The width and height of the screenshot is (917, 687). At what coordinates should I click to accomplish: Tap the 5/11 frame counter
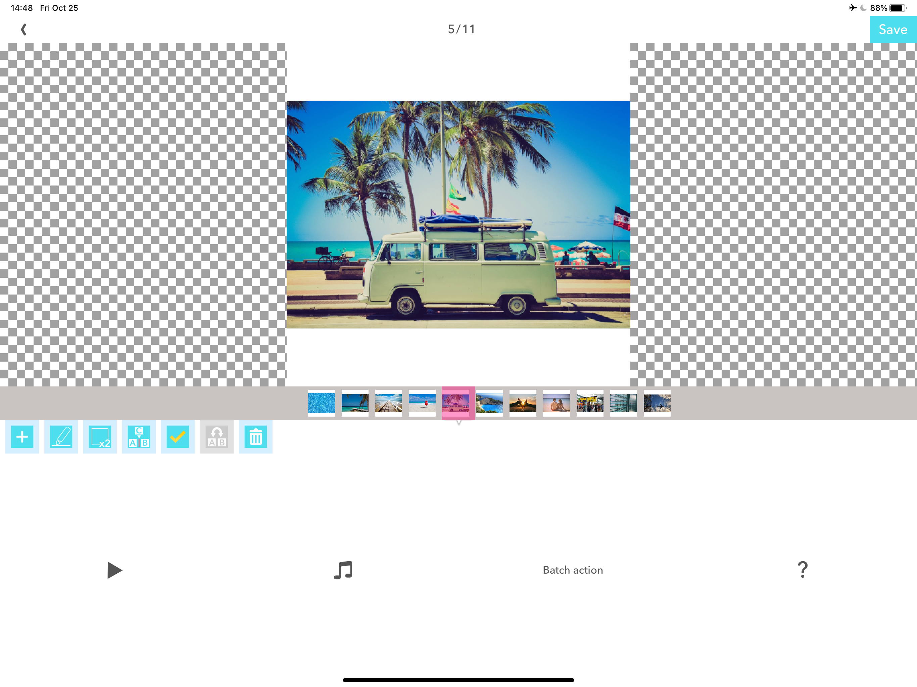462,29
